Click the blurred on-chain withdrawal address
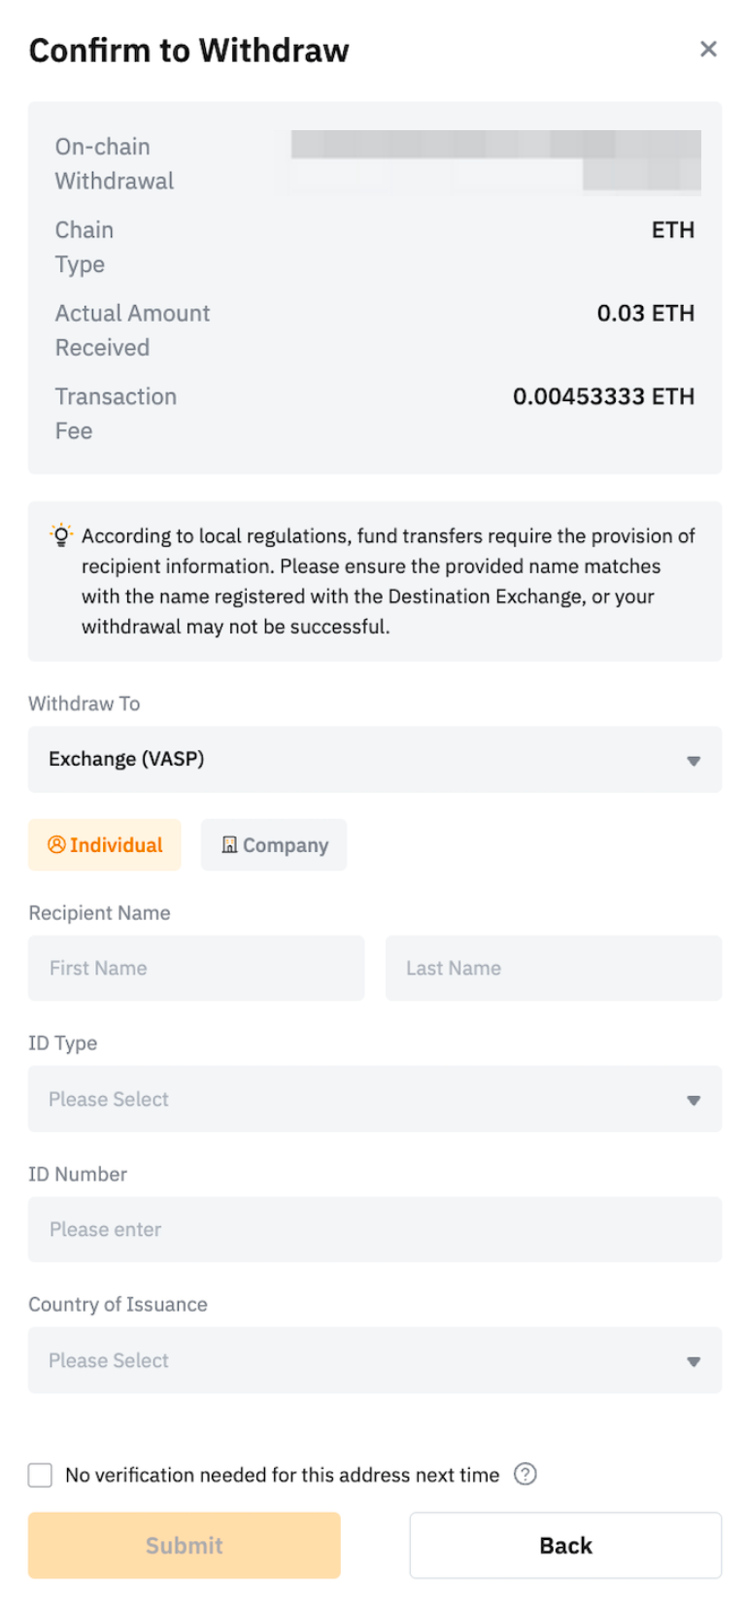 pyautogui.click(x=495, y=161)
